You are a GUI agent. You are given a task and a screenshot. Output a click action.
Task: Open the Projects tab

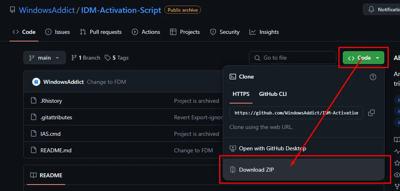tap(185, 32)
